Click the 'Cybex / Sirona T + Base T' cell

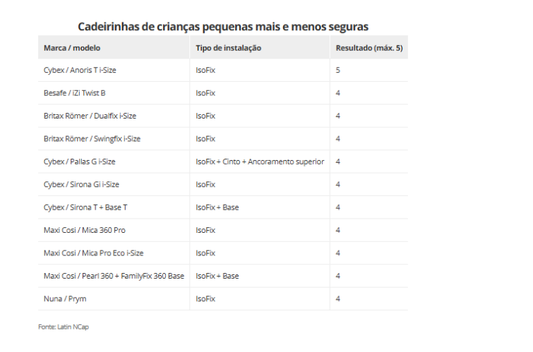point(85,207)
